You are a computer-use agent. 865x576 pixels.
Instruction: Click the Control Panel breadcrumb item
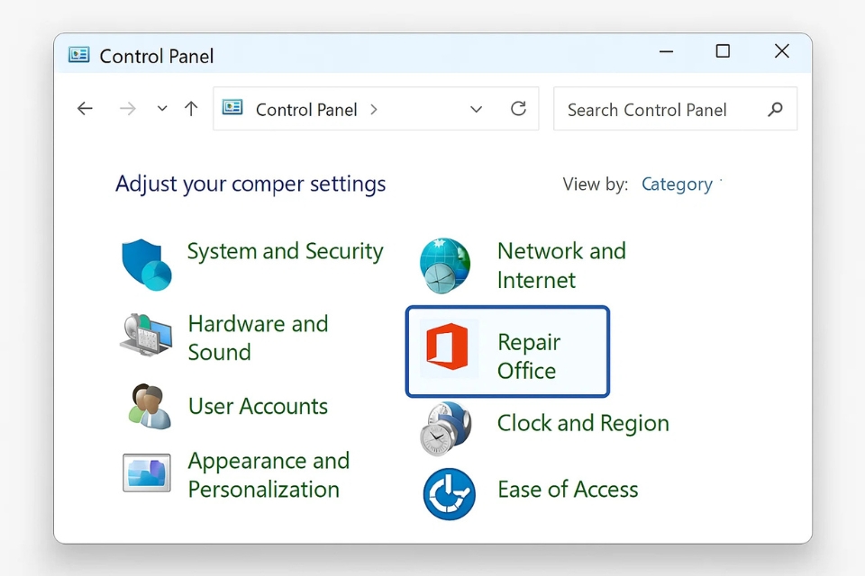pos(306,110)
